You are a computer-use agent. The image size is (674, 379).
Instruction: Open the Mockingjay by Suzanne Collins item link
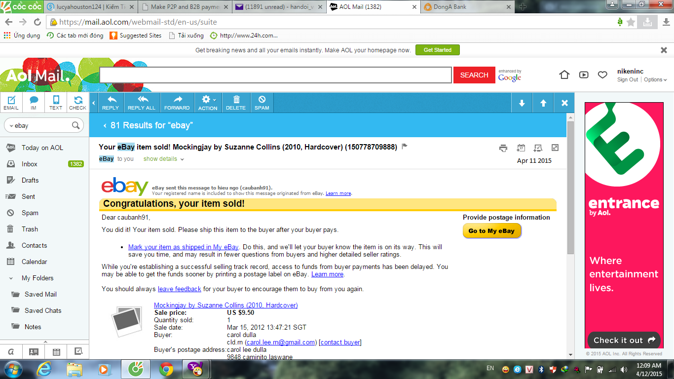coord(226,305)
